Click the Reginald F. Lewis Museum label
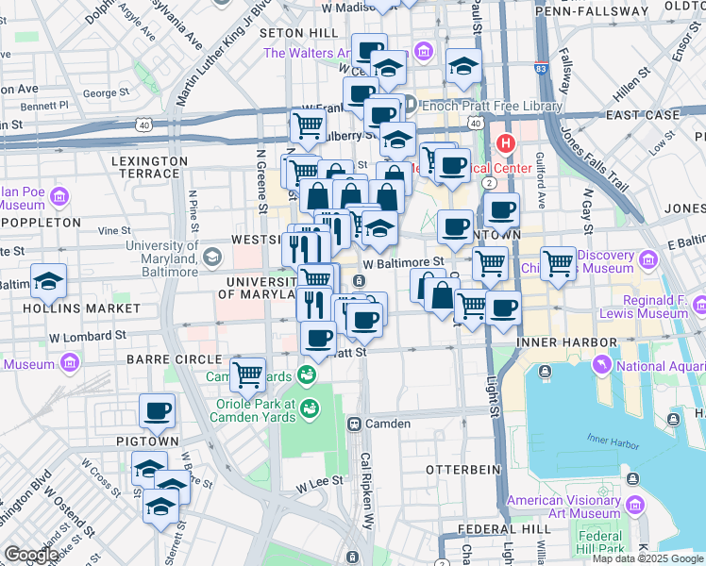 pos(644,307)
